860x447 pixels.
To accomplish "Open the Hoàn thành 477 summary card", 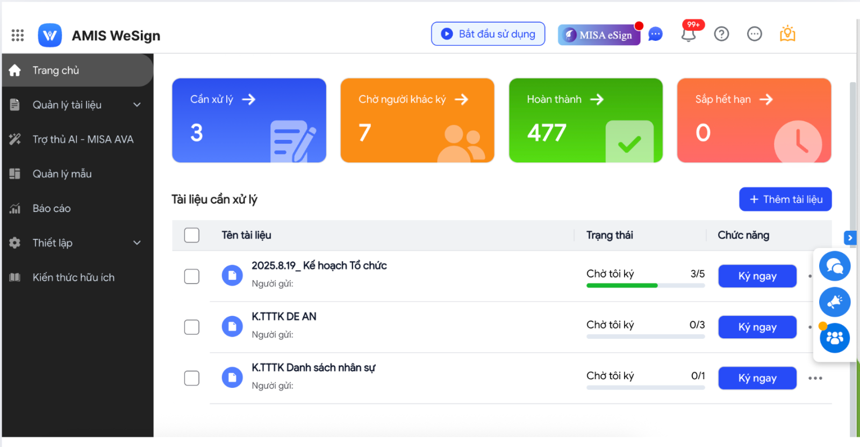I will point(585,120).
